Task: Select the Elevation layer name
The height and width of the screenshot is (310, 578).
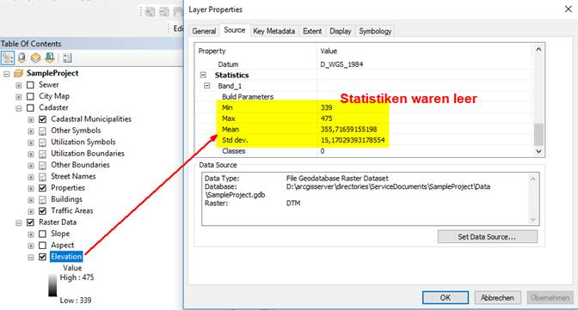Action: pos(66,257)
